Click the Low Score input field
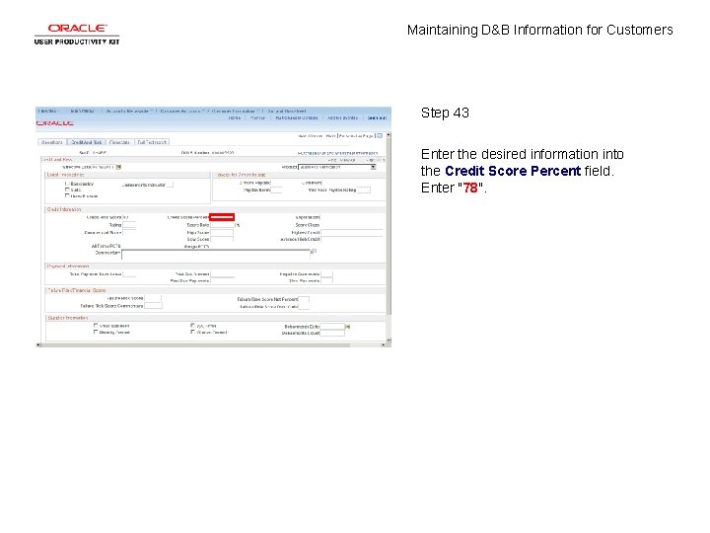The width and height of the screenshot is (710, 533). pos(222,239)
